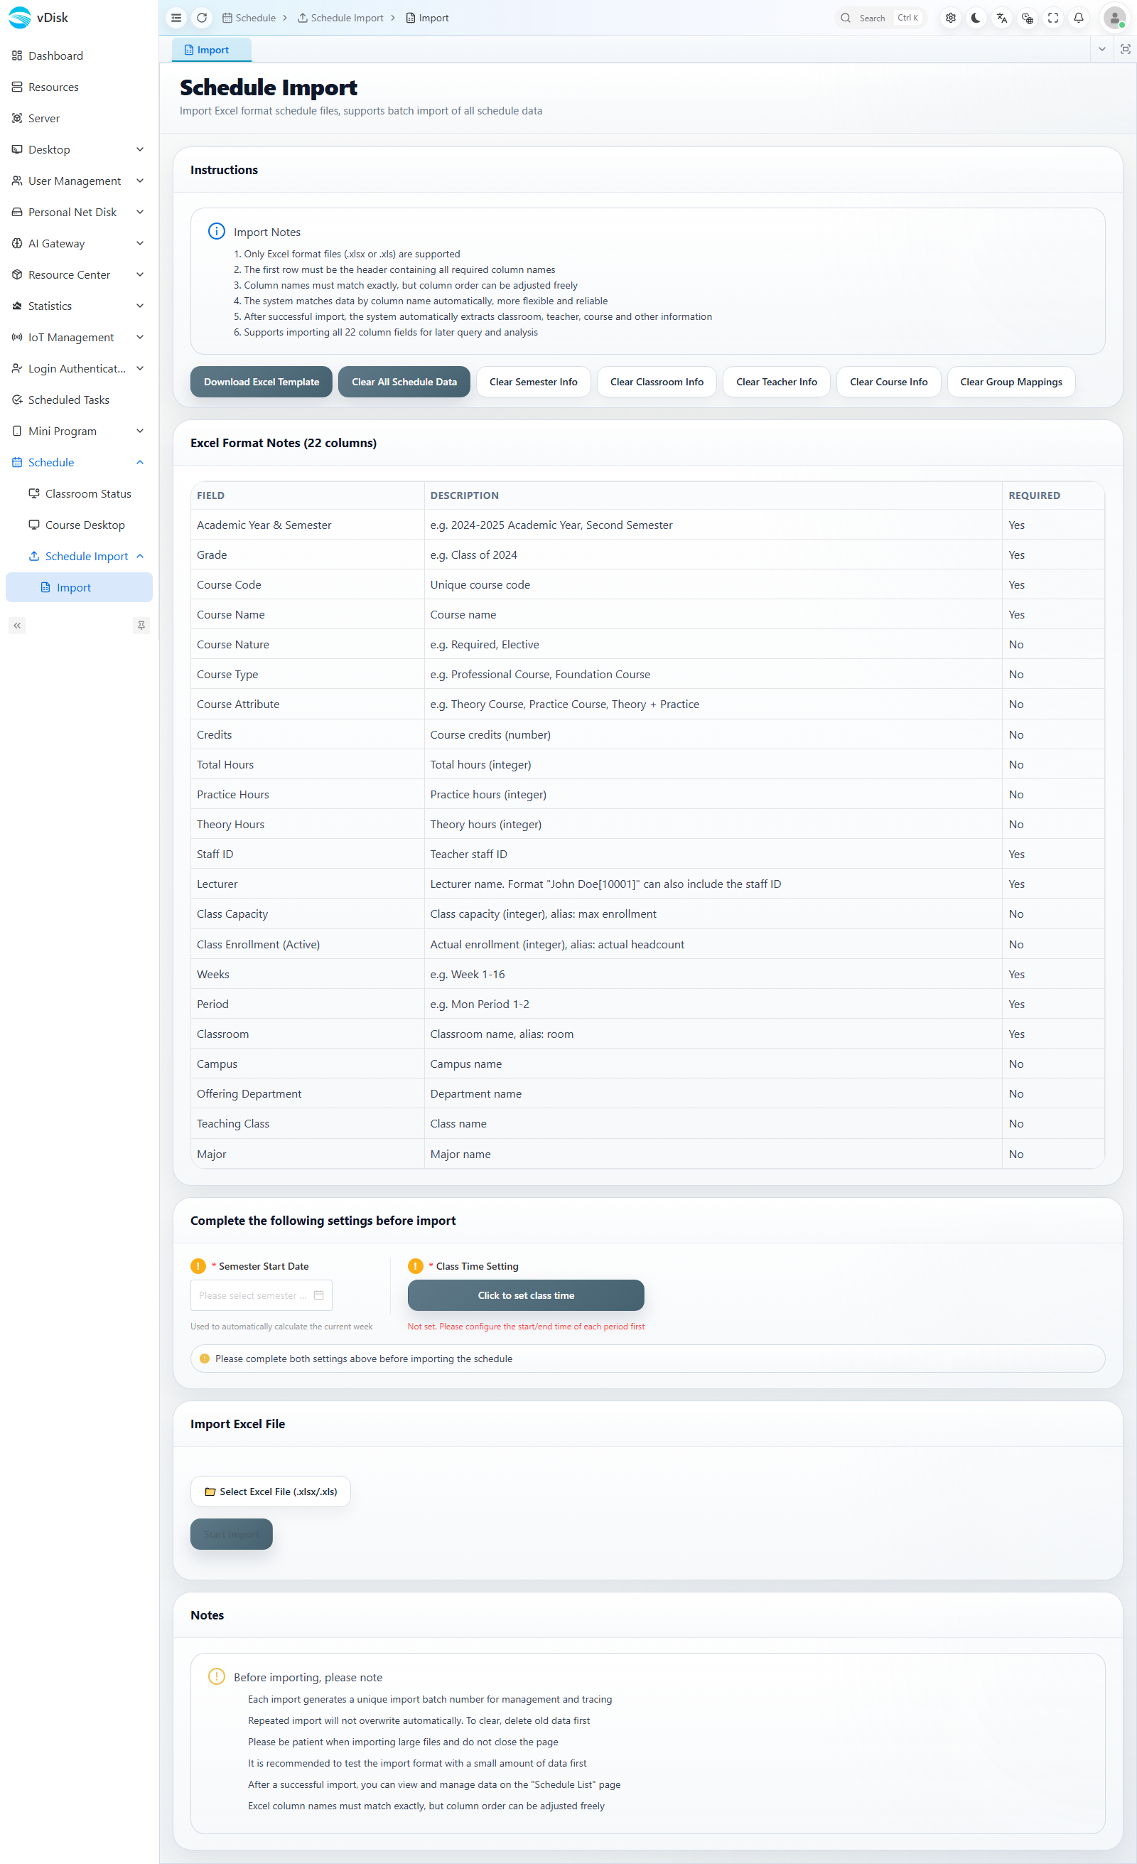Pin the sidebar with pin icon
Viewport: 1137px width, 1864px height.
coord(141,626)
